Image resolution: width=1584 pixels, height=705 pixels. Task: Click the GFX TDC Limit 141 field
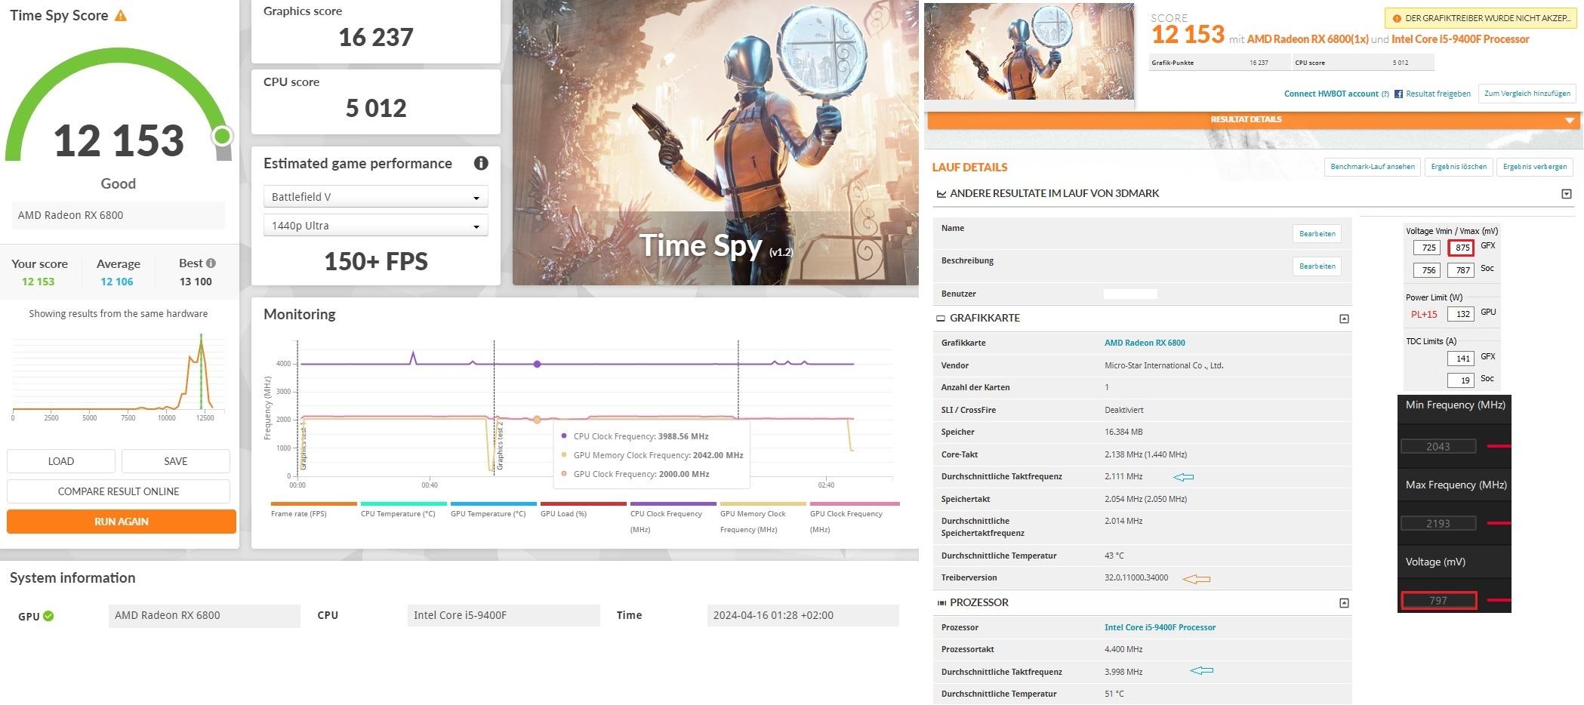click(x=1461, y=359)
